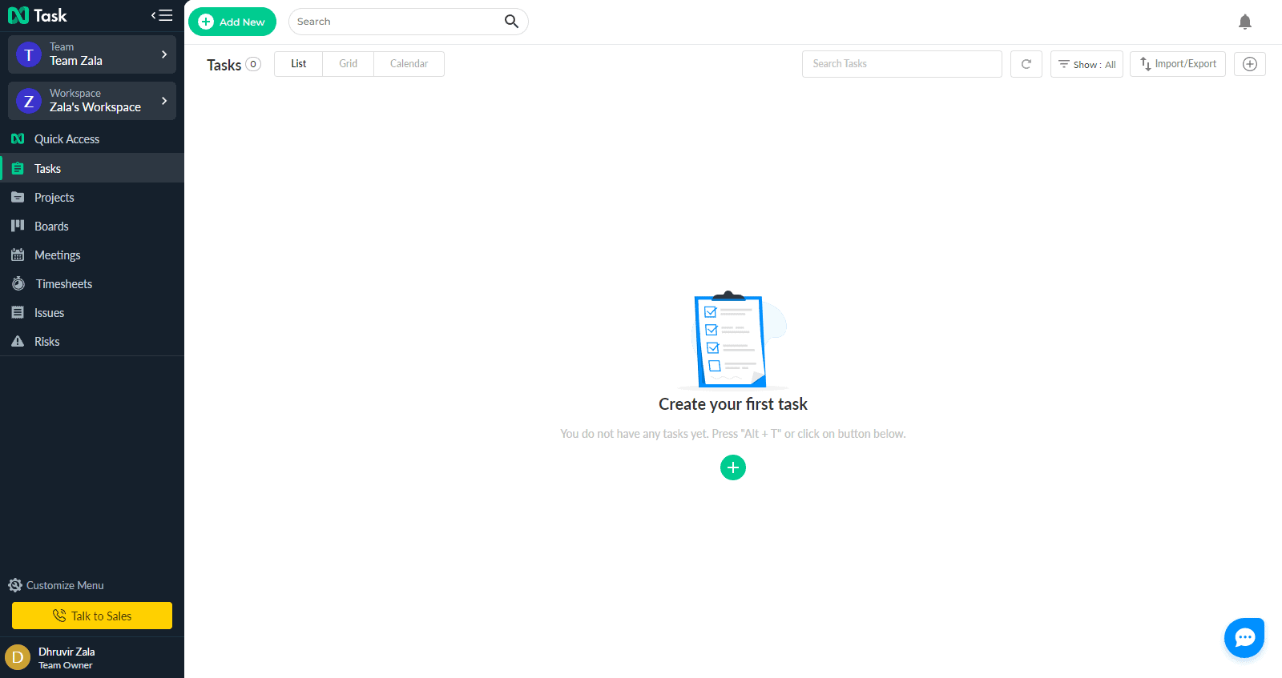Viewport: 1282px width, 678px height.
Task: Open Issues section
Action: [92, 312]
